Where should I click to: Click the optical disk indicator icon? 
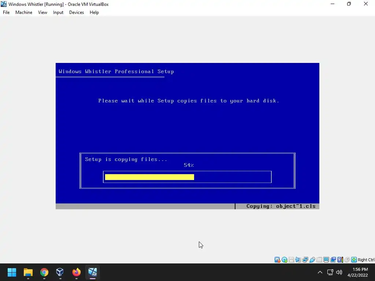(284, 259)
